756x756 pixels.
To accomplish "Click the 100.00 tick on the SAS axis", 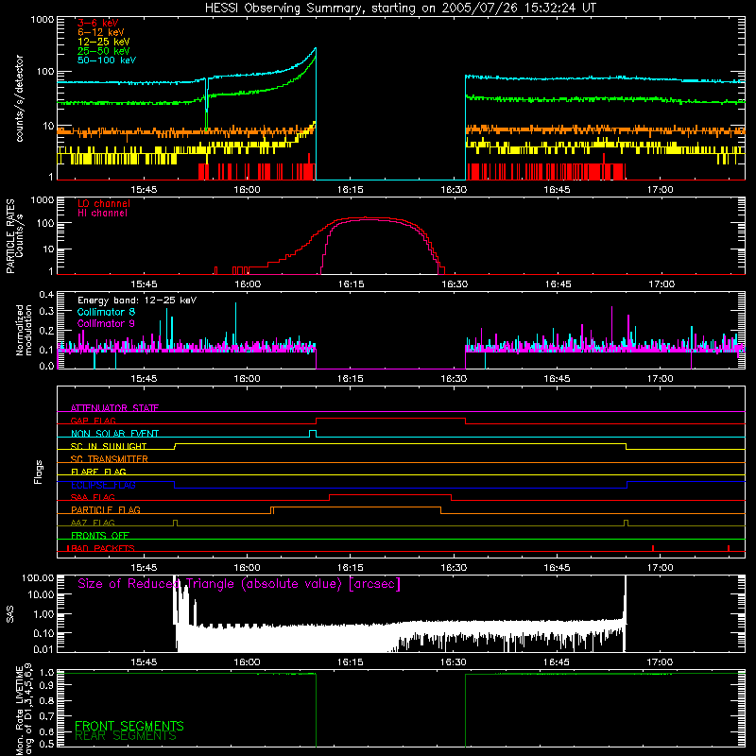I will (x=38, y=577).
